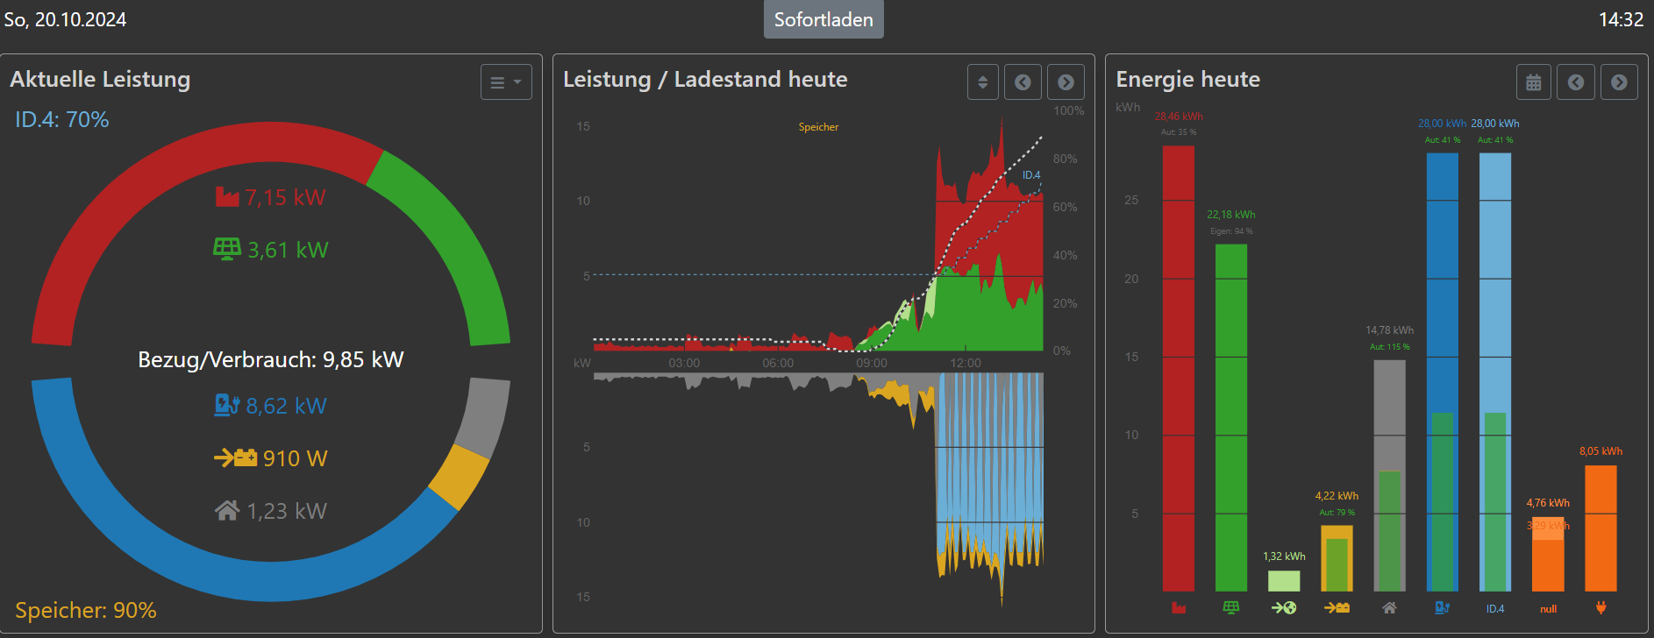
Task: Click the grid export globe icon below the bar chart
Action: pos(1284,607)
